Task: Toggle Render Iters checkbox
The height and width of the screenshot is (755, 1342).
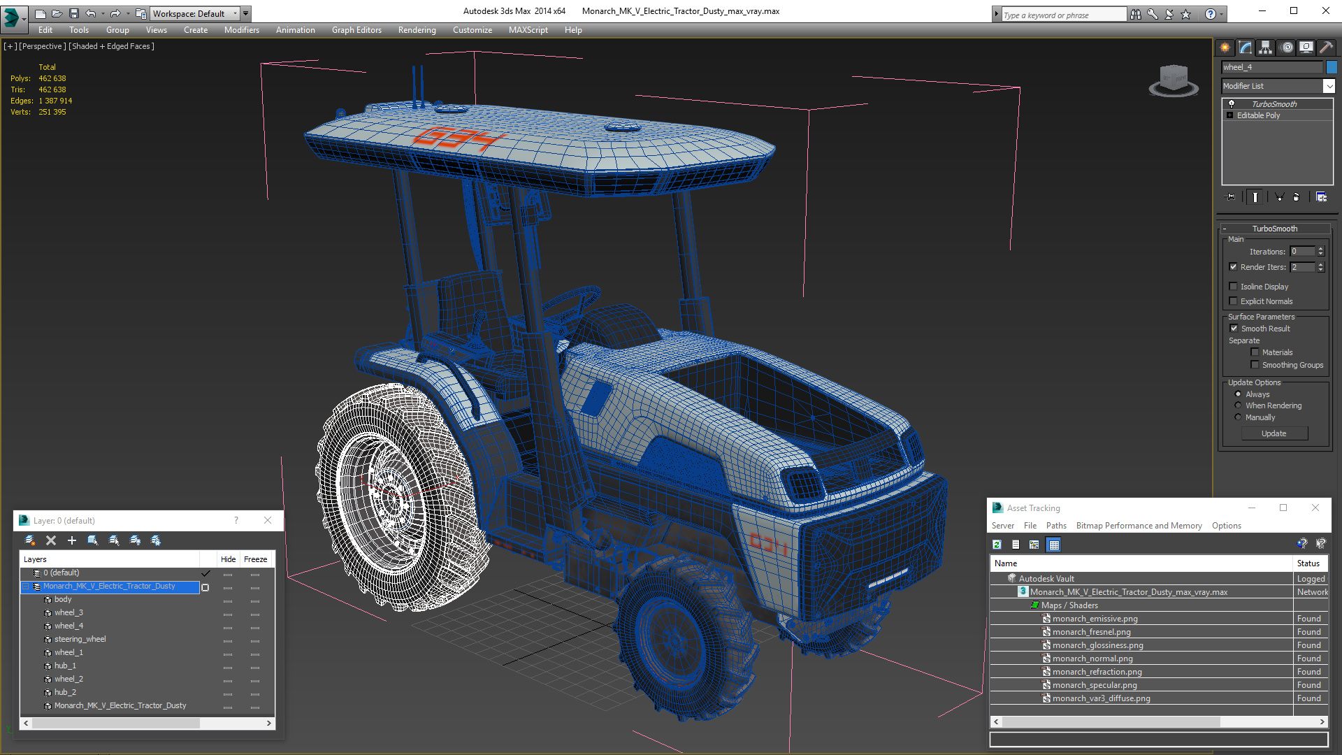Action: click(x=1234, y=266)
